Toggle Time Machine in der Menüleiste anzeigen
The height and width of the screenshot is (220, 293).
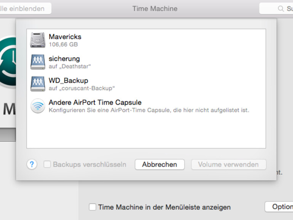[x=92, y=207]
